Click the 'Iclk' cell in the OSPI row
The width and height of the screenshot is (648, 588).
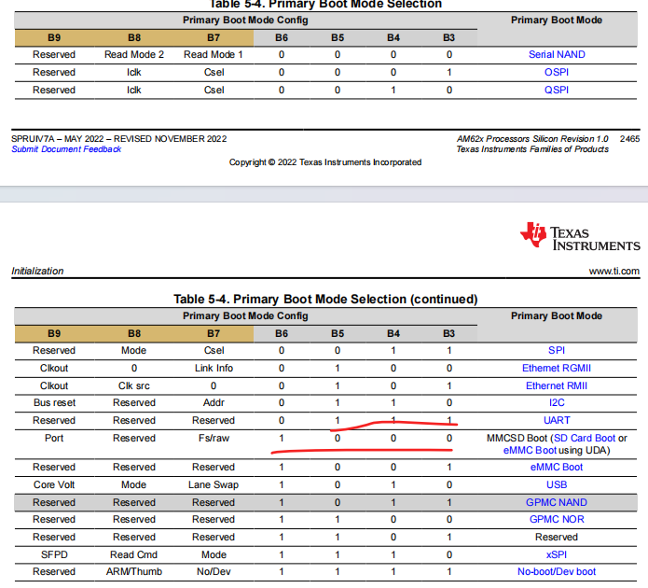point(134,73)
